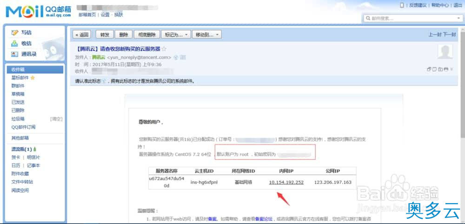
Task: Open the 收信 receive mail entry
Action: click(x=22, y=43)
